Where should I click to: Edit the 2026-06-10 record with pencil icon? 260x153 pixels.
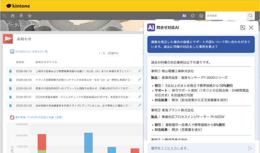[140, 71]
